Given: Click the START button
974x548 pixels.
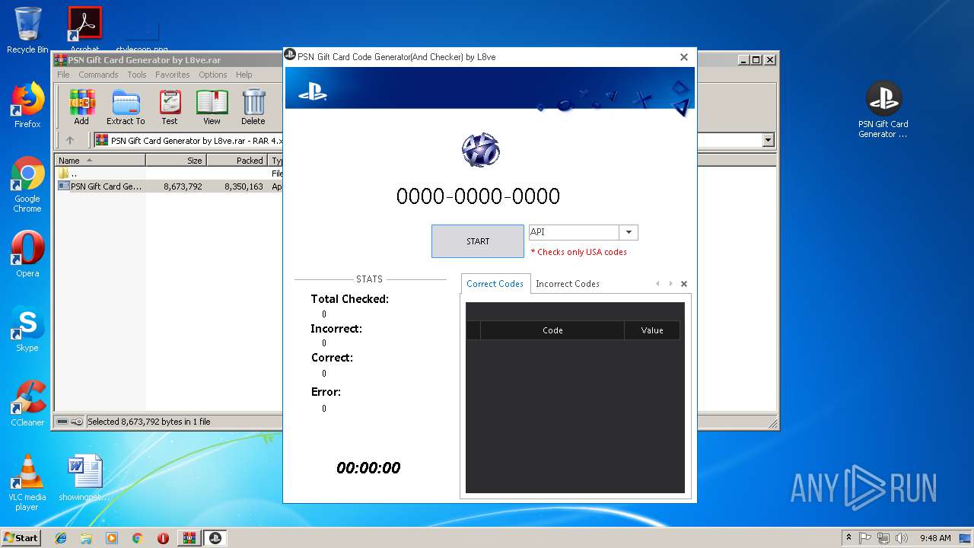Looking at the screenshot, I should [478, 241].
